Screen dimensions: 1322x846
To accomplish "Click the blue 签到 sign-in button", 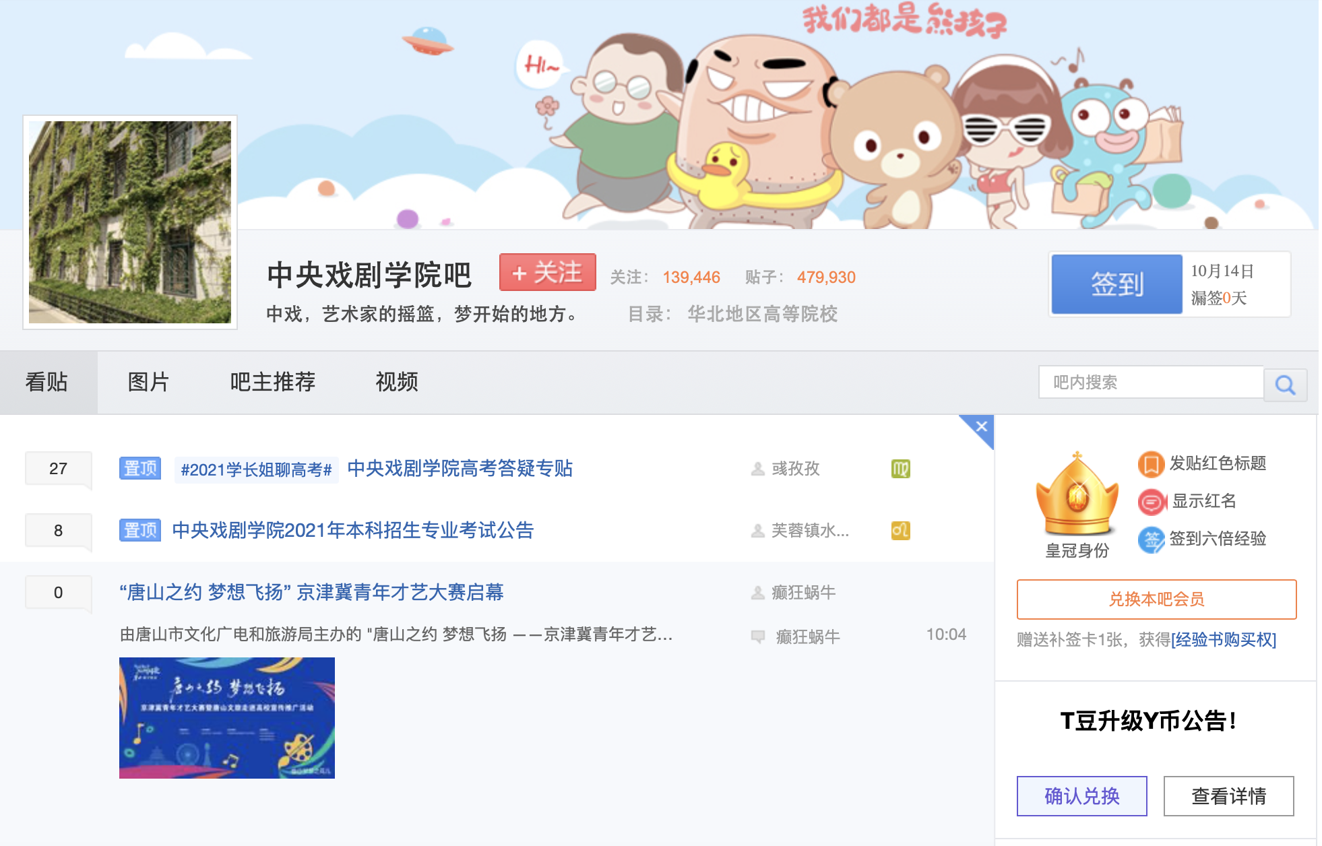I will tap(1116, 284).
